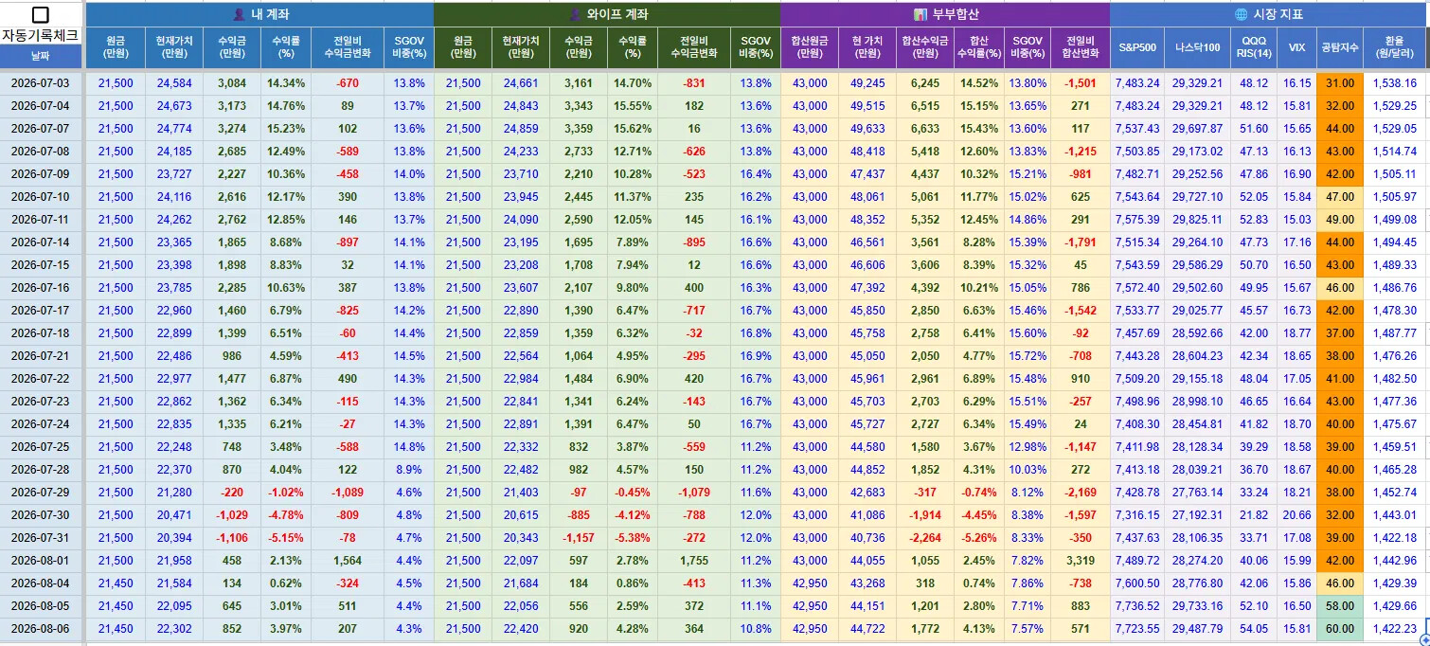Select the 날짜 column header
The height and width of the screenshot is (646, 1430).
tap(41, 57)
